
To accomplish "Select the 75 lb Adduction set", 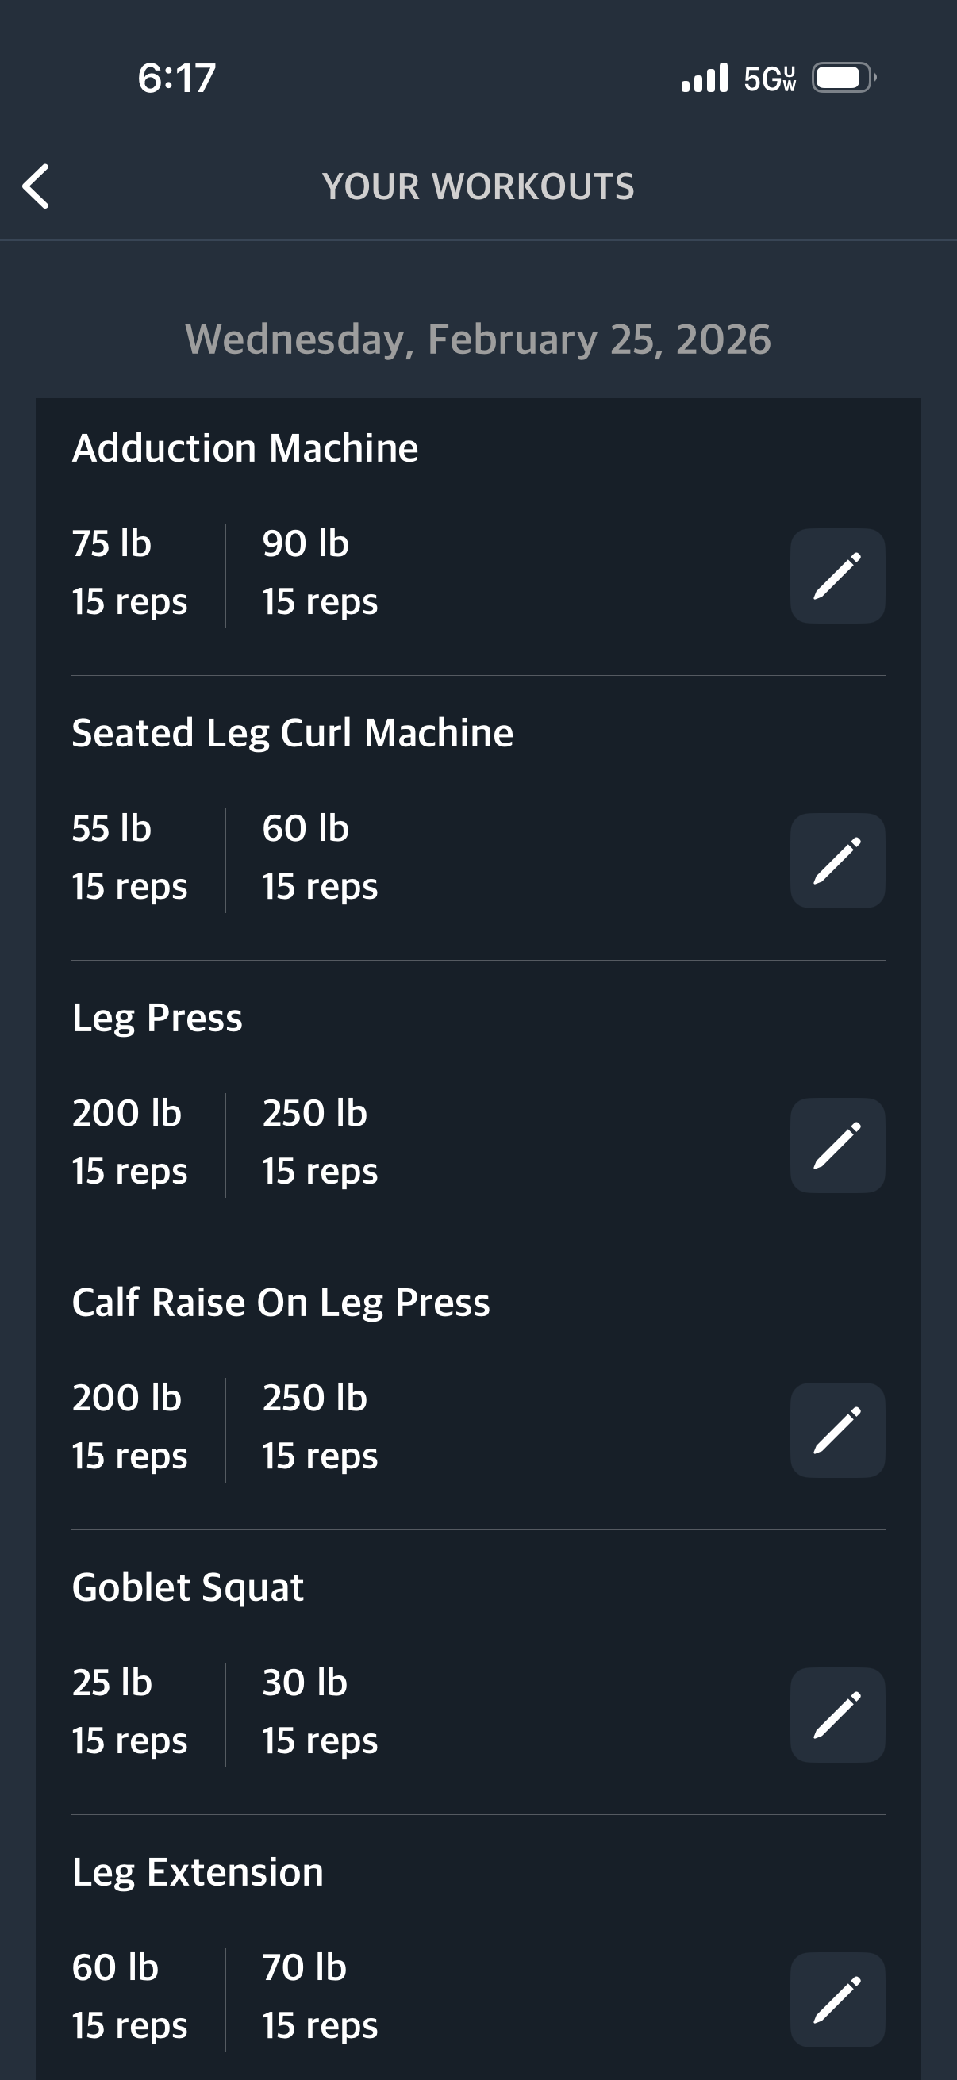I will tap(129, 573).
